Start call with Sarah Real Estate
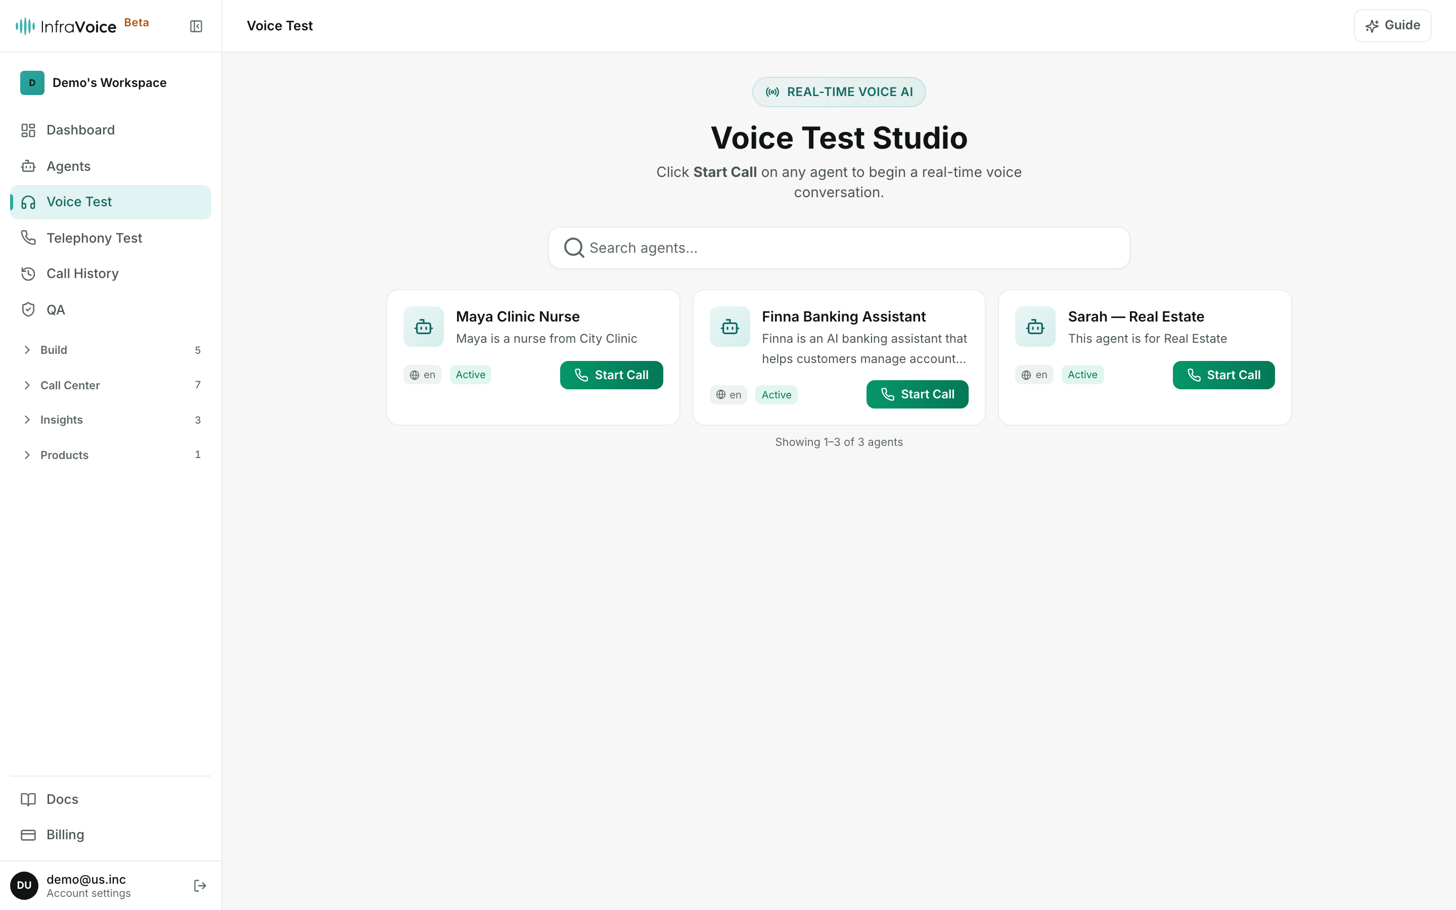The height and width of the screenshot is (910, 1456). coord(1223,375)
